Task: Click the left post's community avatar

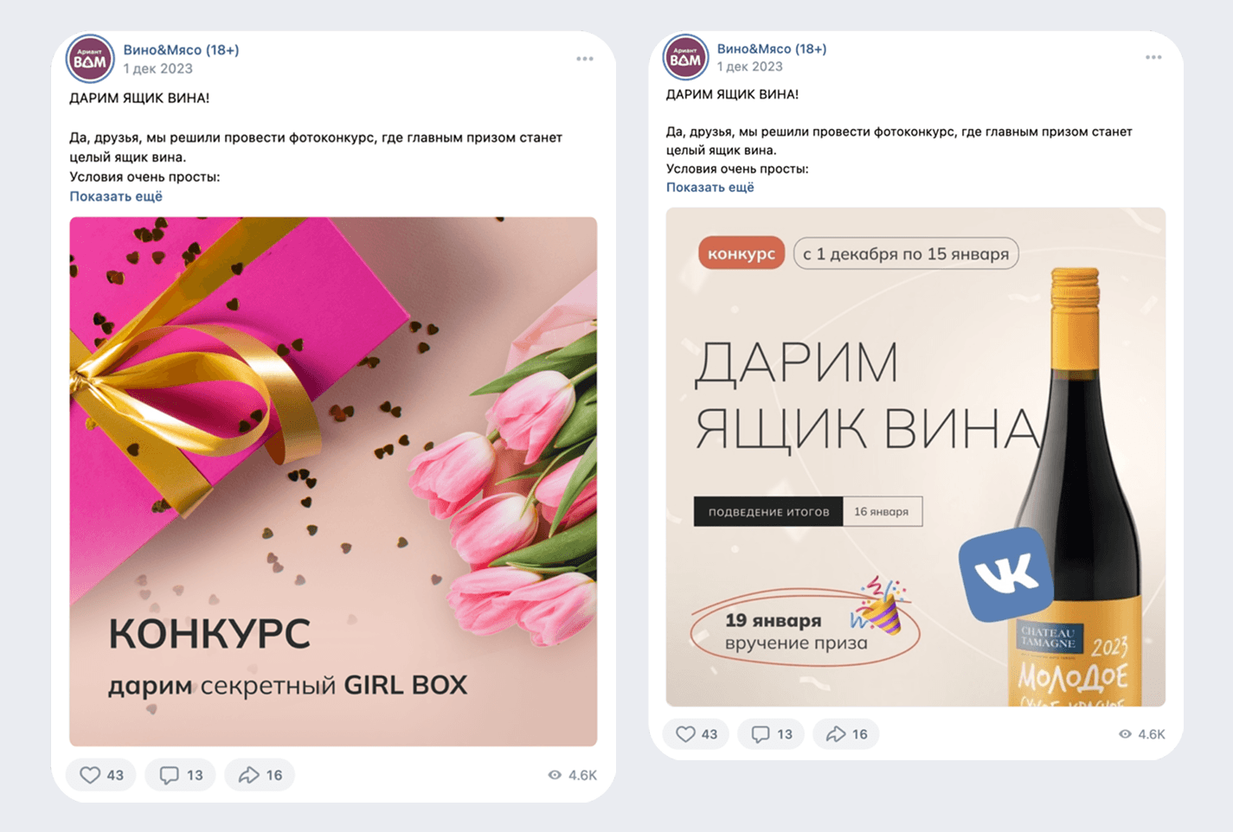Action: point(90,59)
